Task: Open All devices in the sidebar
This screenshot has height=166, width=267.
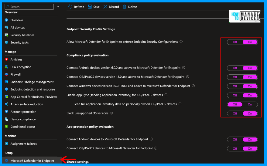Action: [18, 28]
